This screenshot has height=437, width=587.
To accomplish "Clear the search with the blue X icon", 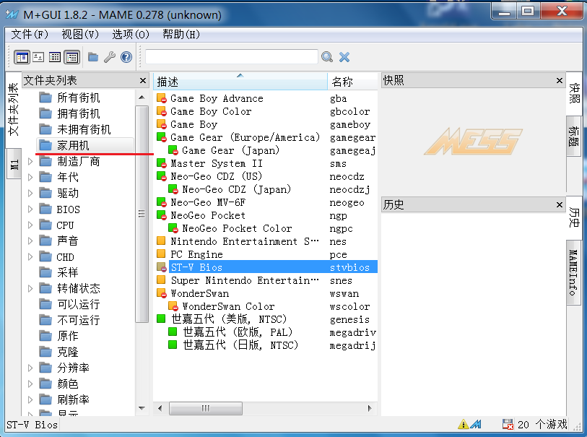I will click(344, 57).
